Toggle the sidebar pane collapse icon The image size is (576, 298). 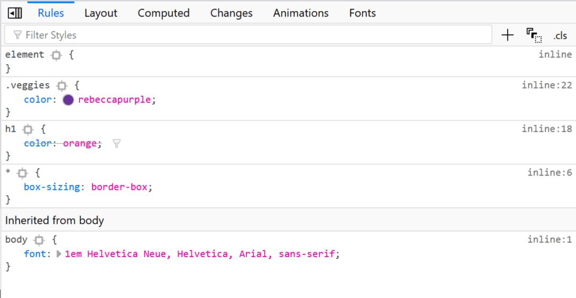tap(15, 13)
